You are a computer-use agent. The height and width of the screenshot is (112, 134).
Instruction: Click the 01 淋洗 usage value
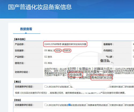[48, 63]
